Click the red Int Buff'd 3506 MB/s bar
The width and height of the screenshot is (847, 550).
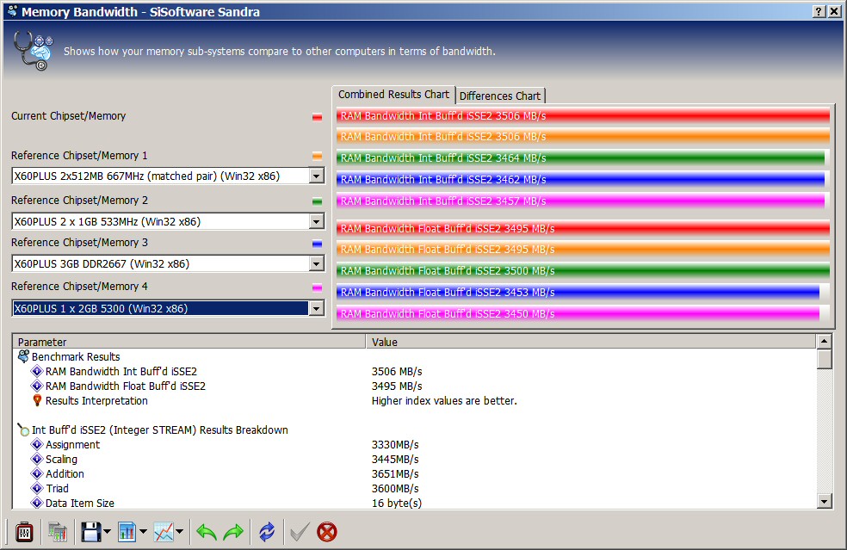point(583,115)
